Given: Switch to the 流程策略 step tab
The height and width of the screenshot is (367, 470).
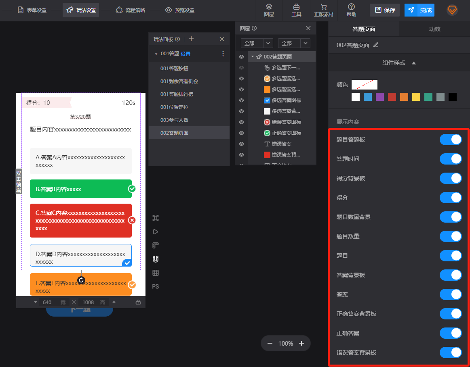Looking at the screenshot, I should (x=131, y=10).
